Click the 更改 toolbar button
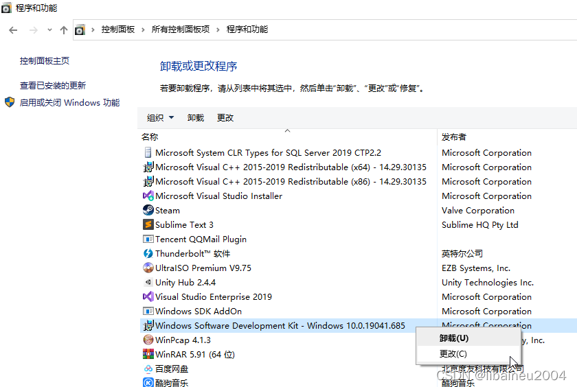 pyautogui.click(x=225, y=117)
